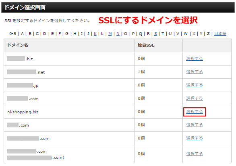
Task: Click 選択する link for nkshopping.biz
Action: coord(194,112)
